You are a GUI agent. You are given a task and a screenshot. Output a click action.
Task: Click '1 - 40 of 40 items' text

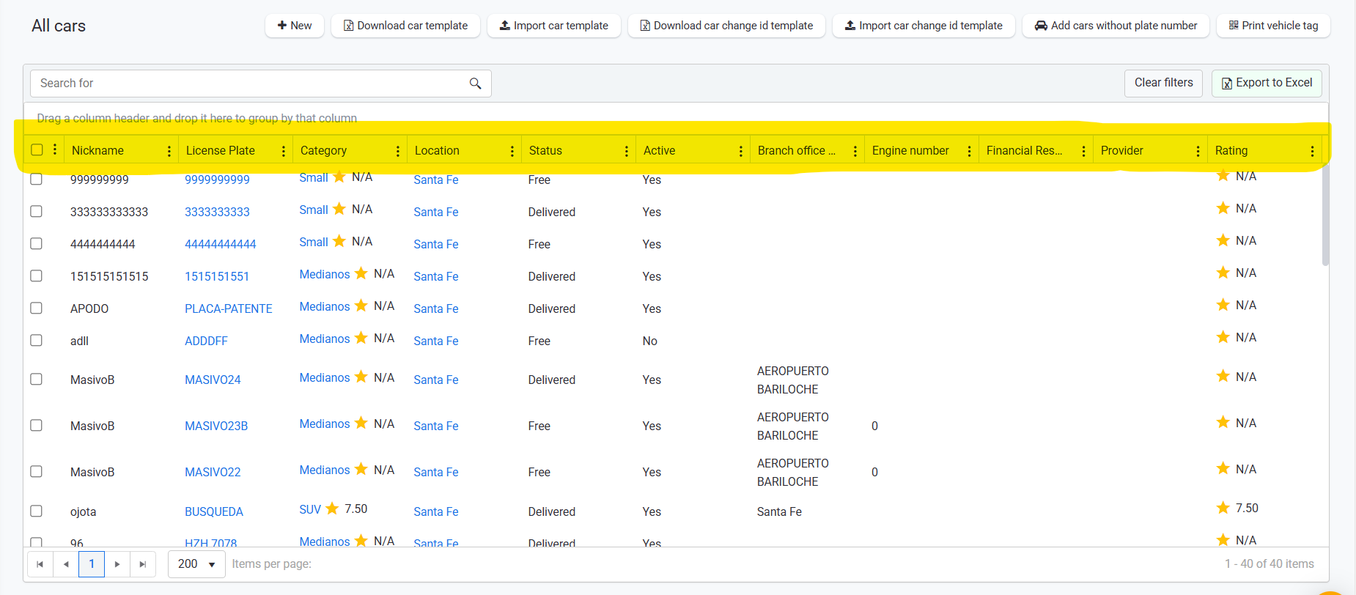(1270, 564)
